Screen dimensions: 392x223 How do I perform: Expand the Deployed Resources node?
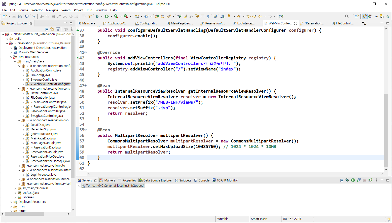[11, 202]
